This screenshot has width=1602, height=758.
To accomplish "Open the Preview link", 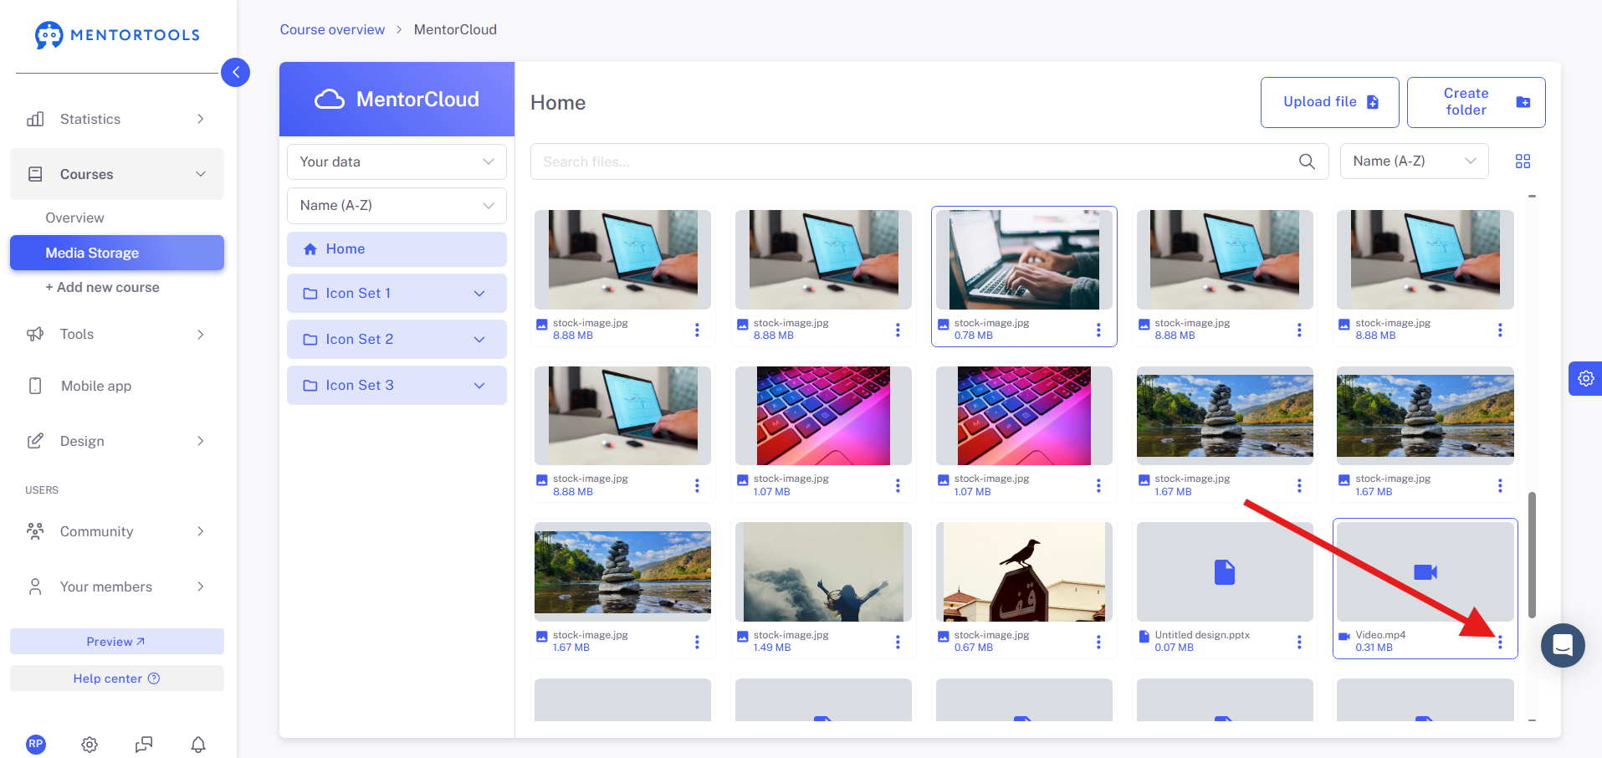I will (x=117, y=641).
